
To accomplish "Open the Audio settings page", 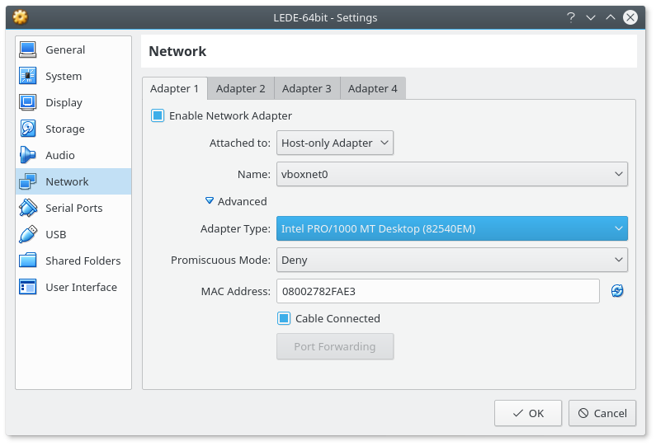I will point(59,155).
